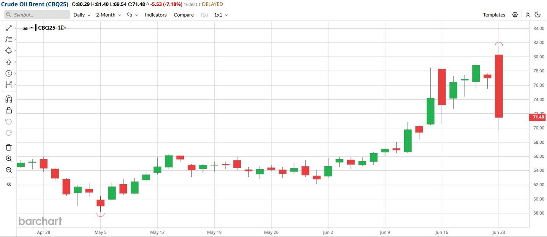
Task: Zoom out using the magnifier minus icon
Action: (9, 170)
